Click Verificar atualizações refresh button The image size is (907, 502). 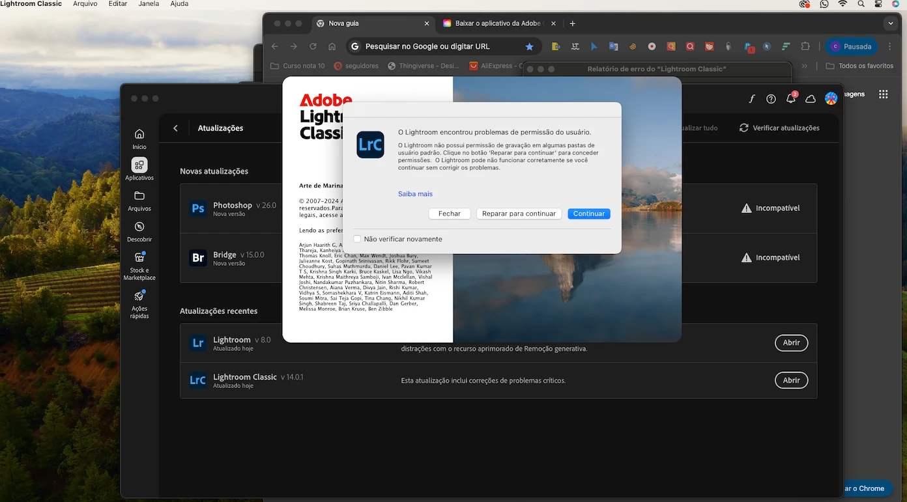(x=779, y=128)
